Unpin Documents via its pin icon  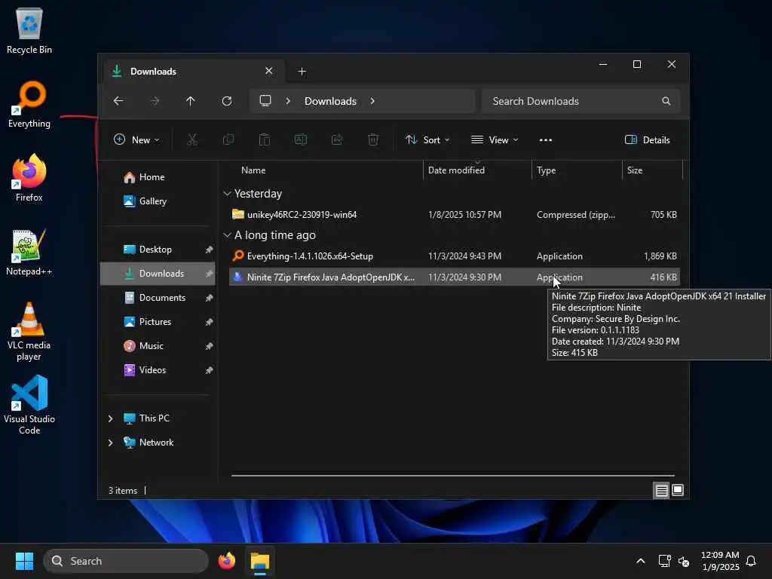point(210,298)
